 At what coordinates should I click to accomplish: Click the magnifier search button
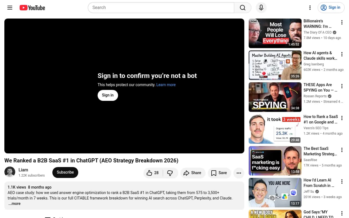243,8
